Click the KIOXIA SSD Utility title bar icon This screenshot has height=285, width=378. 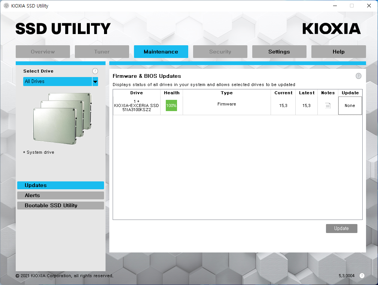[6, 6]
